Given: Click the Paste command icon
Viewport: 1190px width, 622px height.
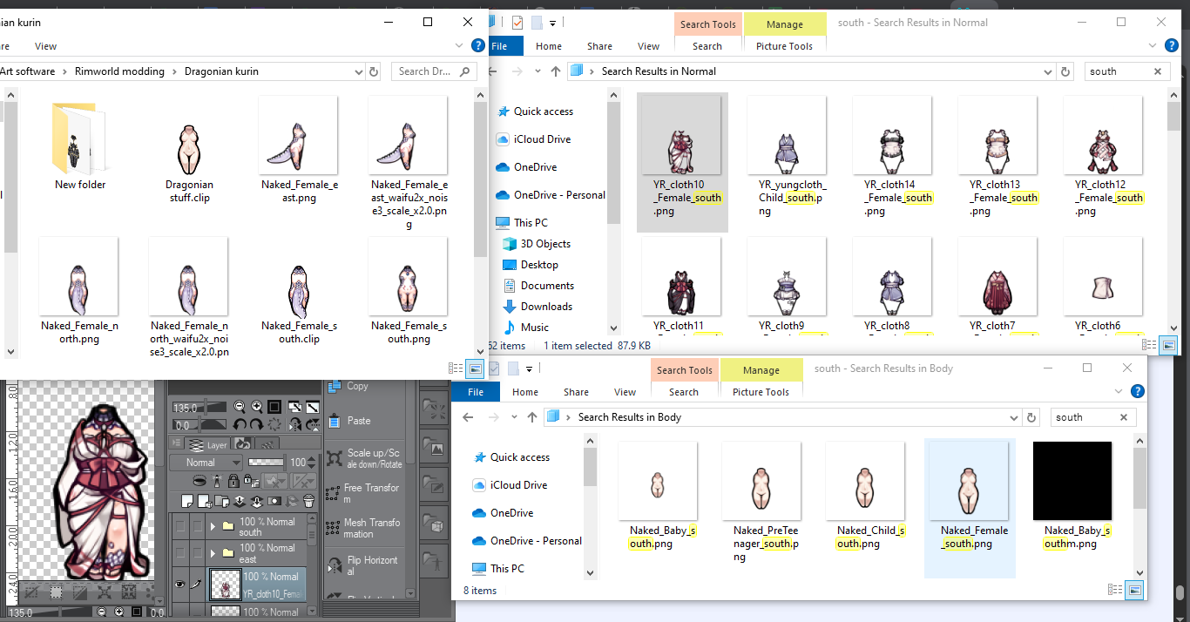Looking at the screenshot, I should coord(333,422).
